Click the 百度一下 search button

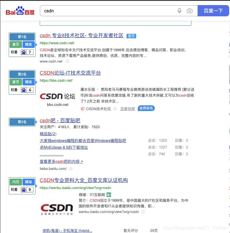tap(213, 11)
